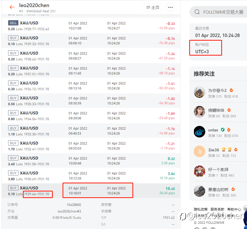Click the second trophy badge beside 3jw36
The image size is (247, 229).
coord(229,150)
